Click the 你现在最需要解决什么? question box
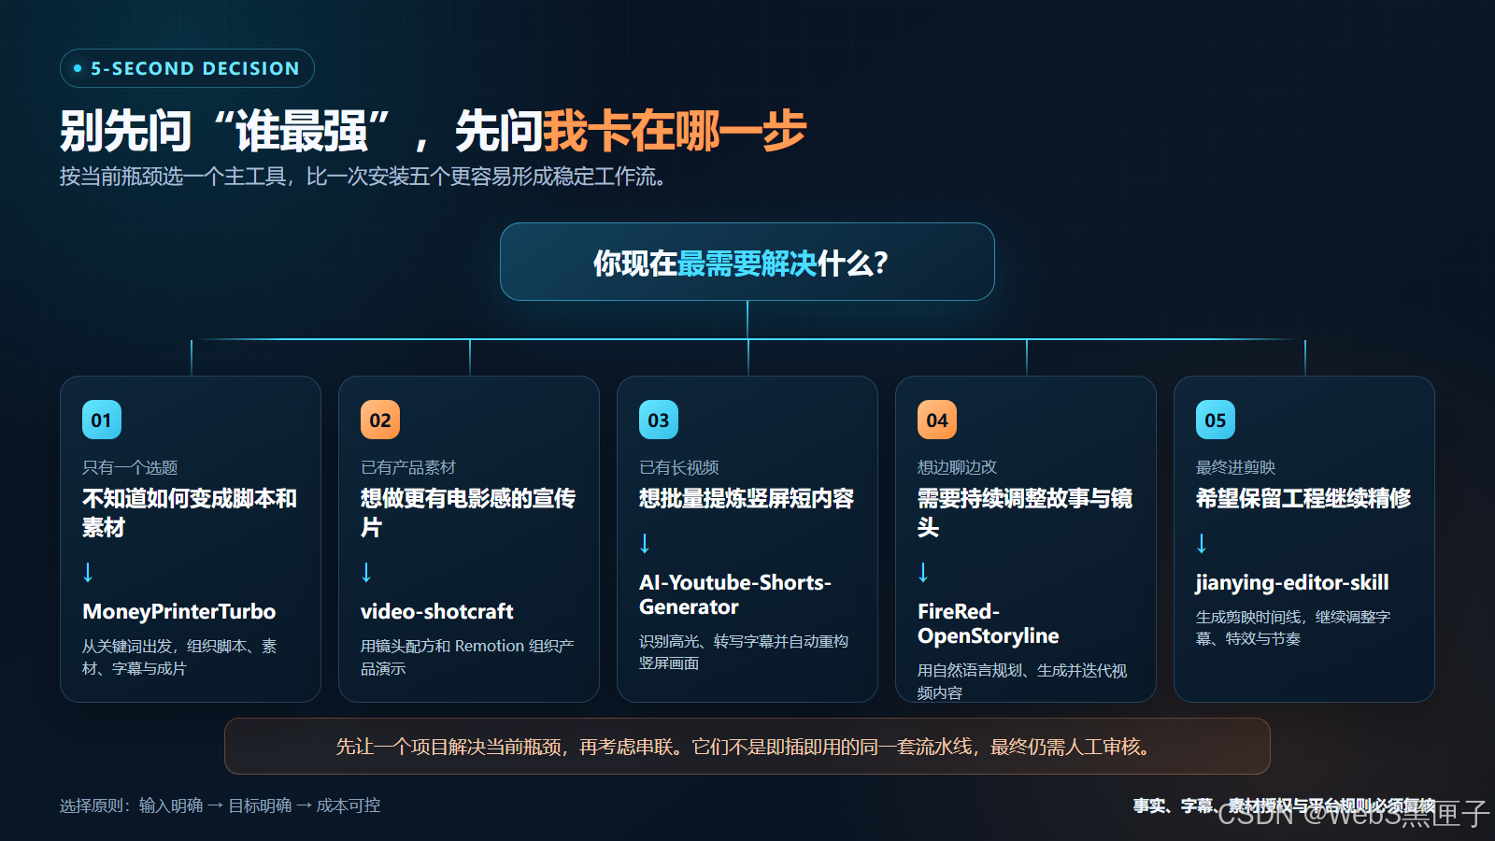The image size is (1495, 841). [747, 262]
